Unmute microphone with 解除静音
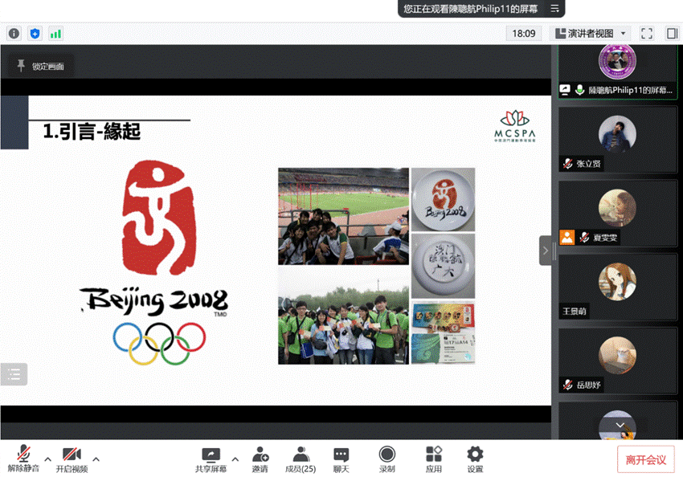Viewport: 683px width, 477px height. [x=23, y=459]
